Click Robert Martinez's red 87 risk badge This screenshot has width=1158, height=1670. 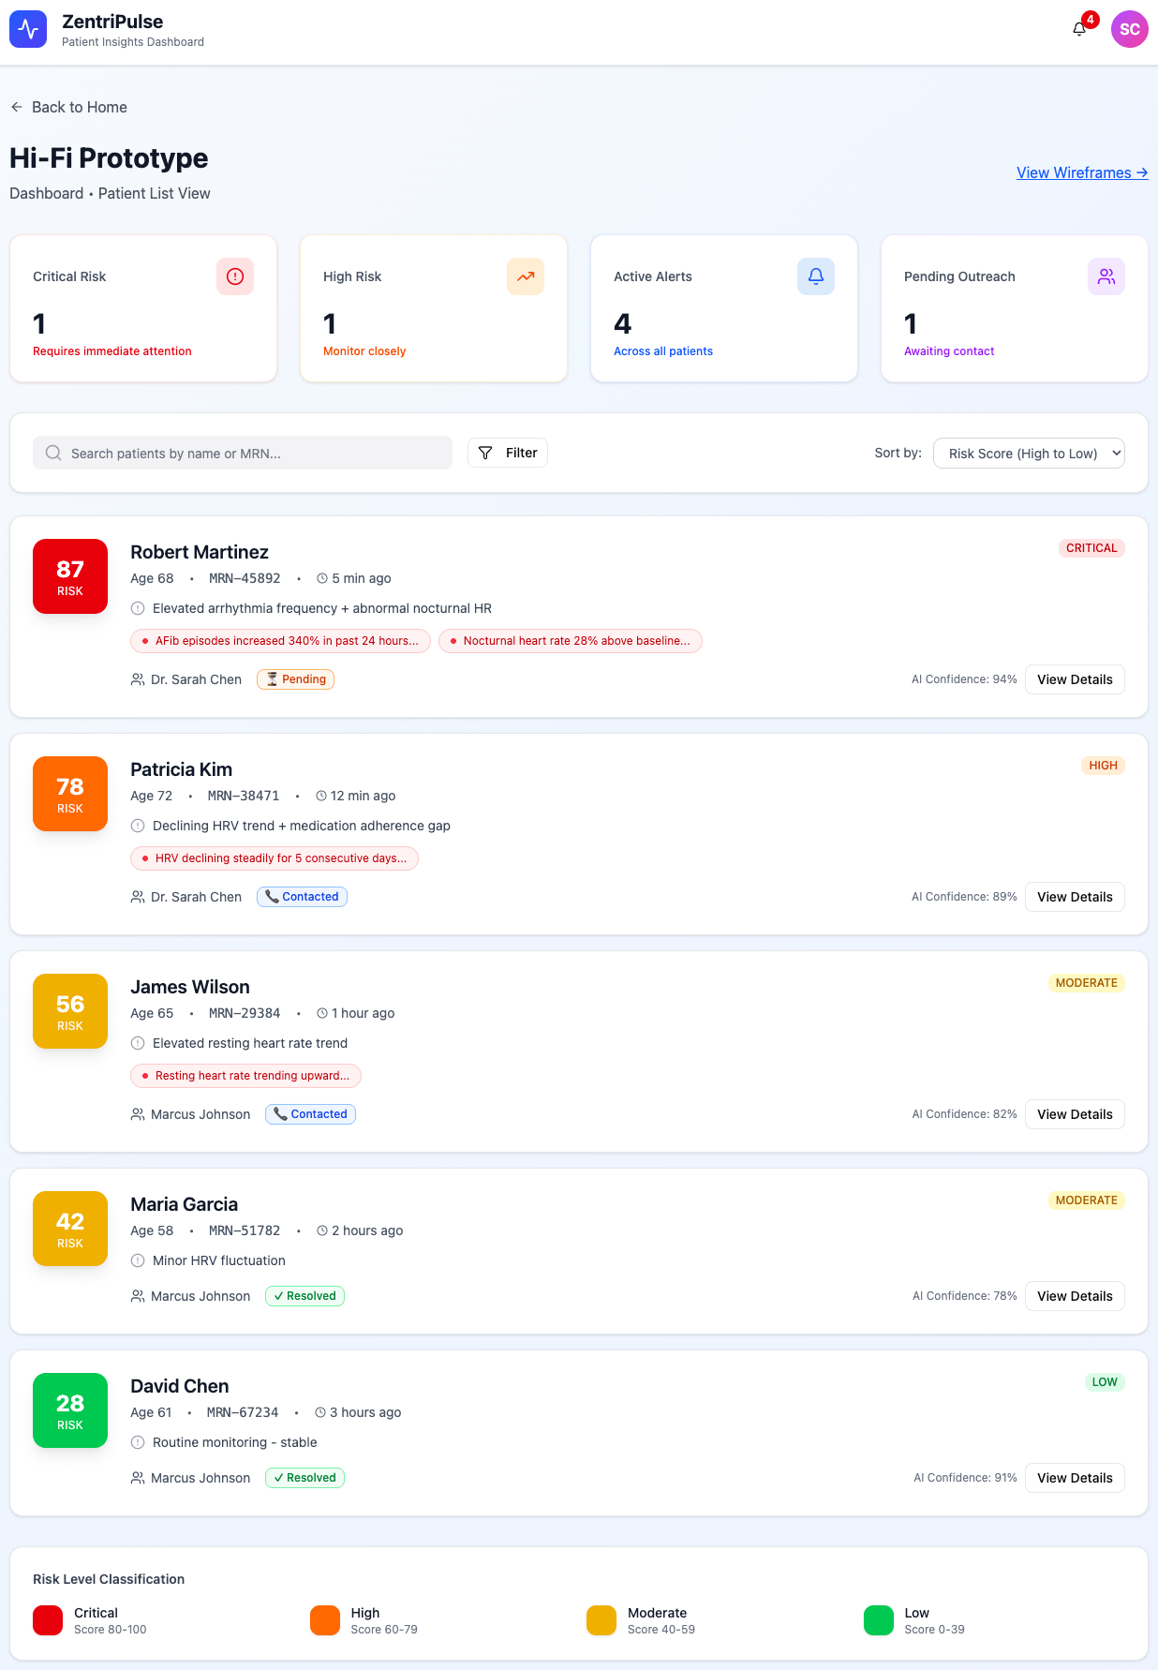tap(70, 576)
